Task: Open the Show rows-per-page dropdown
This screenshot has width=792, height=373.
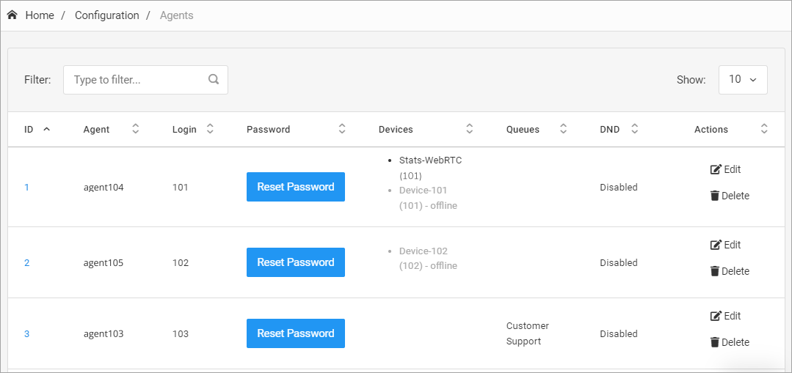Action: point(743,80)
